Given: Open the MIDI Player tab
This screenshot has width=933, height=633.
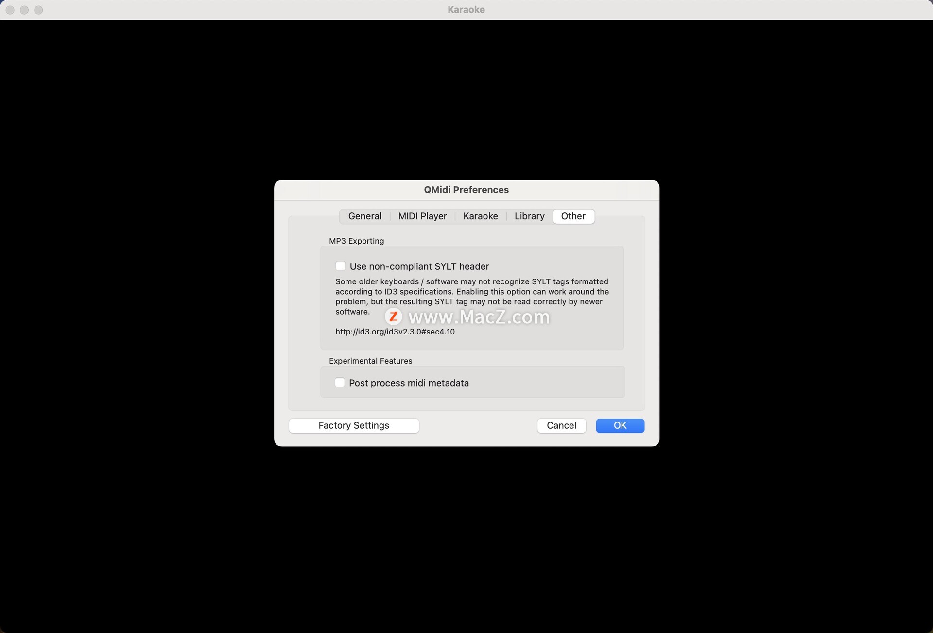Looking at the screenshot, I should [422, 216].
